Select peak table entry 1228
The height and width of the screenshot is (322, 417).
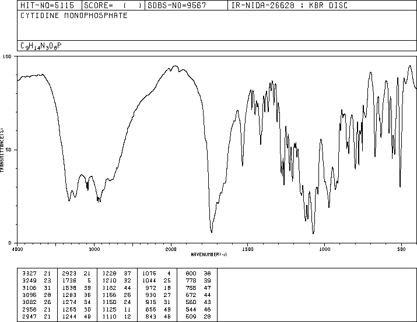109,273
